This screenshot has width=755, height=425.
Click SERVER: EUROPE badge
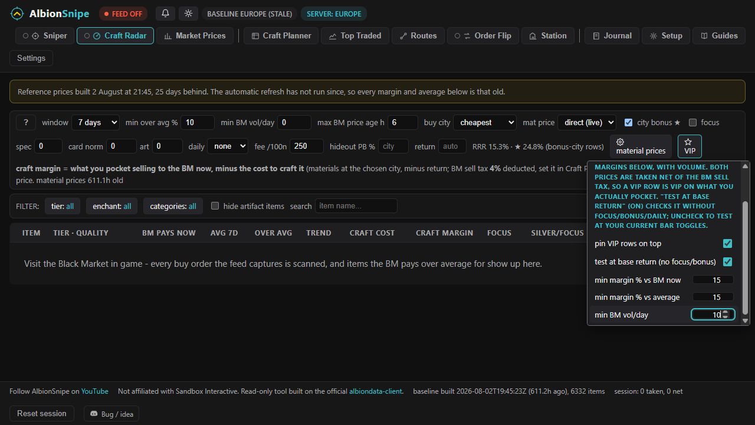pyautogui.click(x=334, y=14)
